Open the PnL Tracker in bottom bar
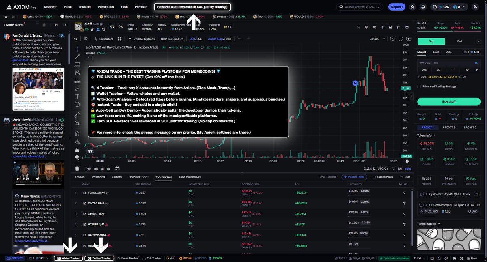Screen dimensions: 487x262 click(x=152, y=258)
